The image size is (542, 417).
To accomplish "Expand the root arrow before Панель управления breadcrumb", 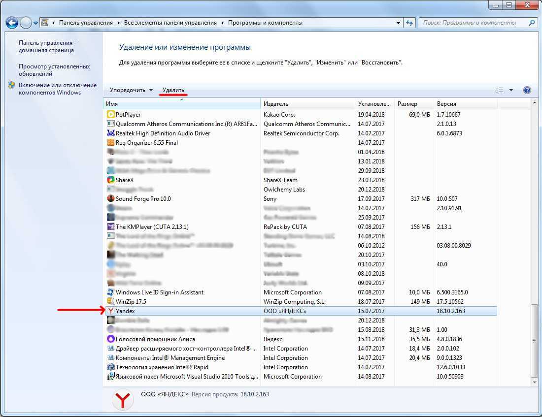I will tap(54, 23).
